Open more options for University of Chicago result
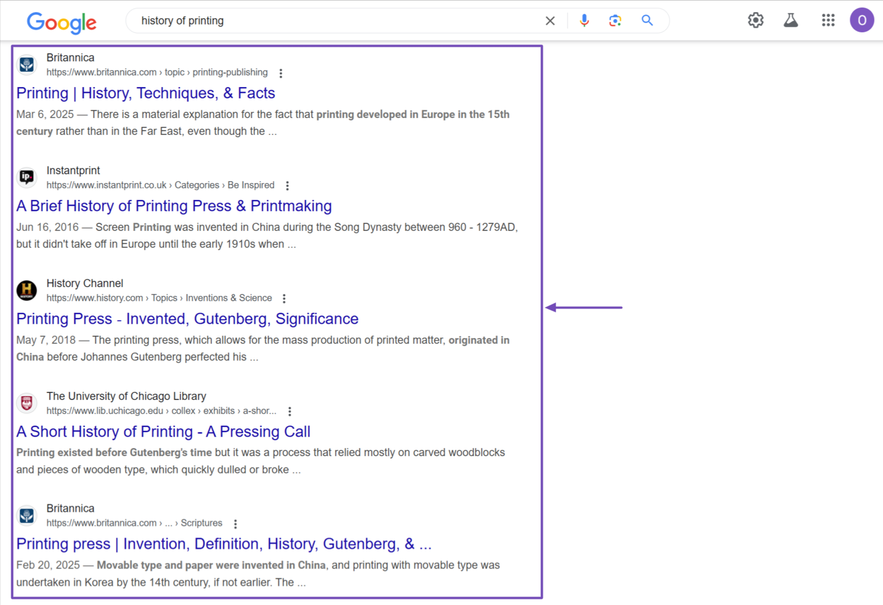Screen dimensions: 883x605 coord(289,411)
